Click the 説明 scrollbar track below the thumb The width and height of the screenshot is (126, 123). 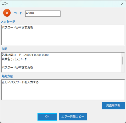123,68
